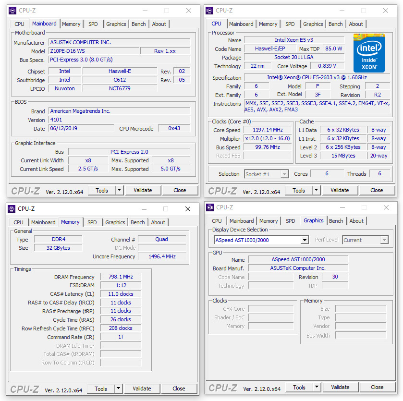Image resolution: width=403 pixels, height=401 pixels.
Task: Expand the Socket #1 selection dropdown
Action: 284,174
